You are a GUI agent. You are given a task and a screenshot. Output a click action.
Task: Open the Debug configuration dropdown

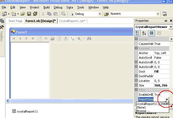[x=100, y=14]
